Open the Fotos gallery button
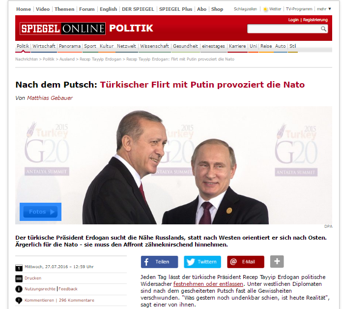Viewport: 342px width, 309px height. point(40,212)
